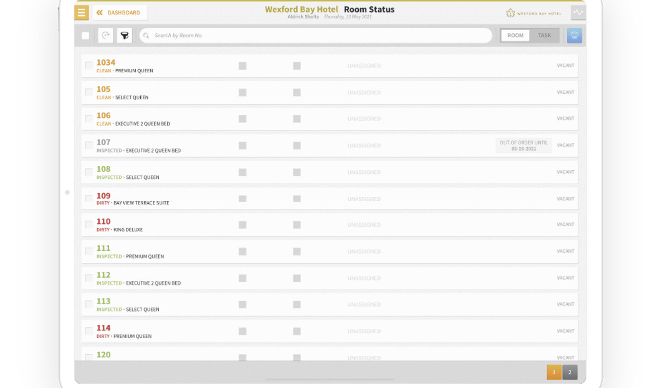Check the box for room 108

click(89, 172)
